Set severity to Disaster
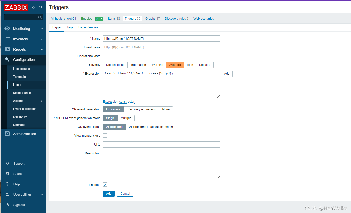 tap(205, 65)
